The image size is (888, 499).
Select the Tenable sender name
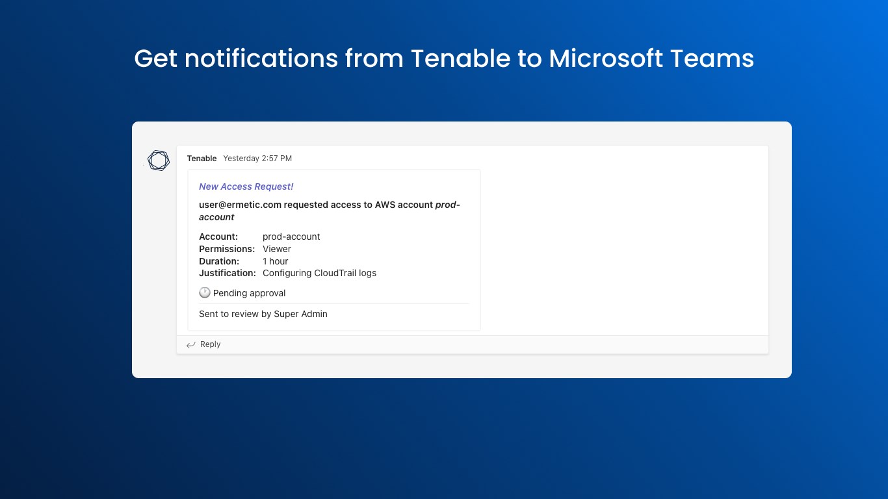[202, 159]
